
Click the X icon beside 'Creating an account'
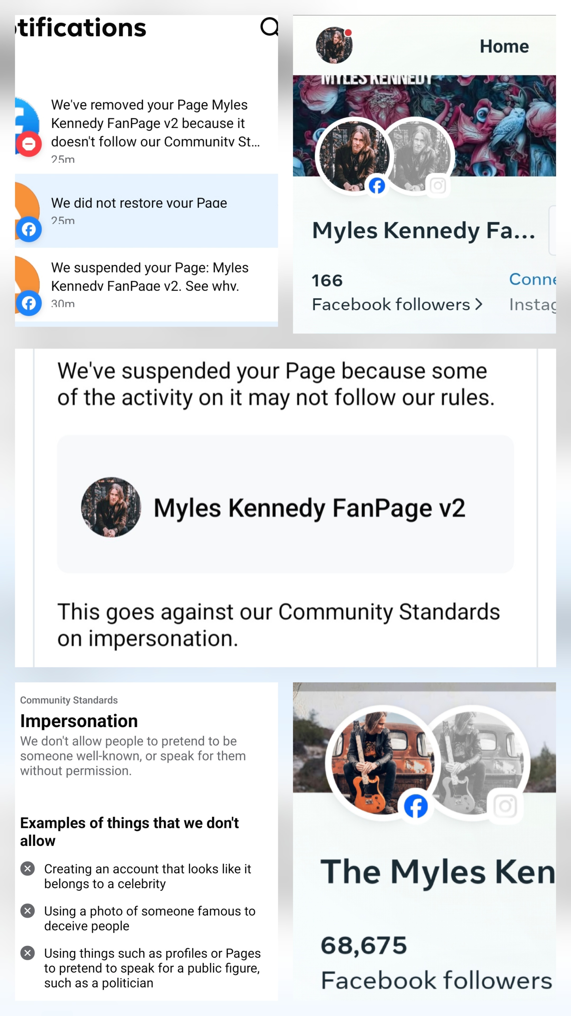point(27,869)
